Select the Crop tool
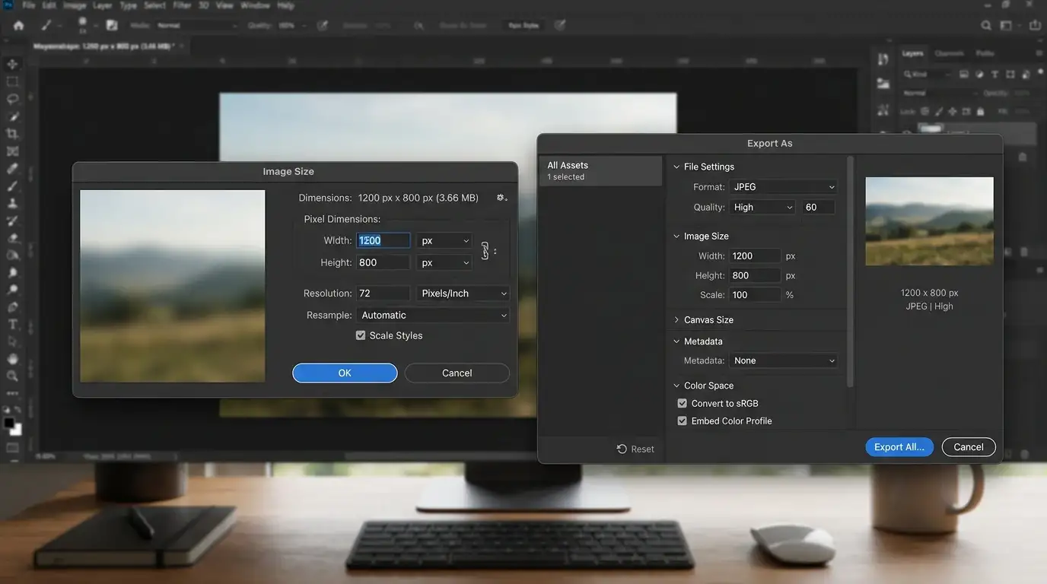 (12, 134)
